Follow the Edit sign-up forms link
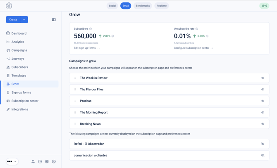The height and width of the screenshot is (168, 277). [x=87, y=48]
